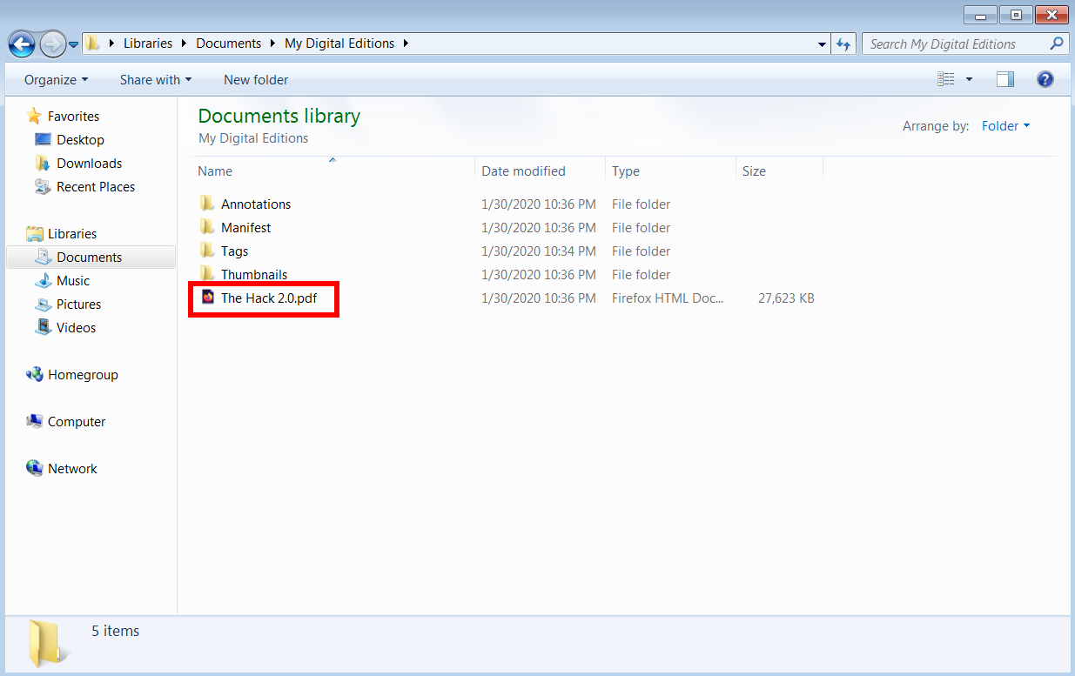Image resolution: width=1075 pixels, height=676 pixels.
Task: Click the folder icon in the address bar
Action: [93, 44]
